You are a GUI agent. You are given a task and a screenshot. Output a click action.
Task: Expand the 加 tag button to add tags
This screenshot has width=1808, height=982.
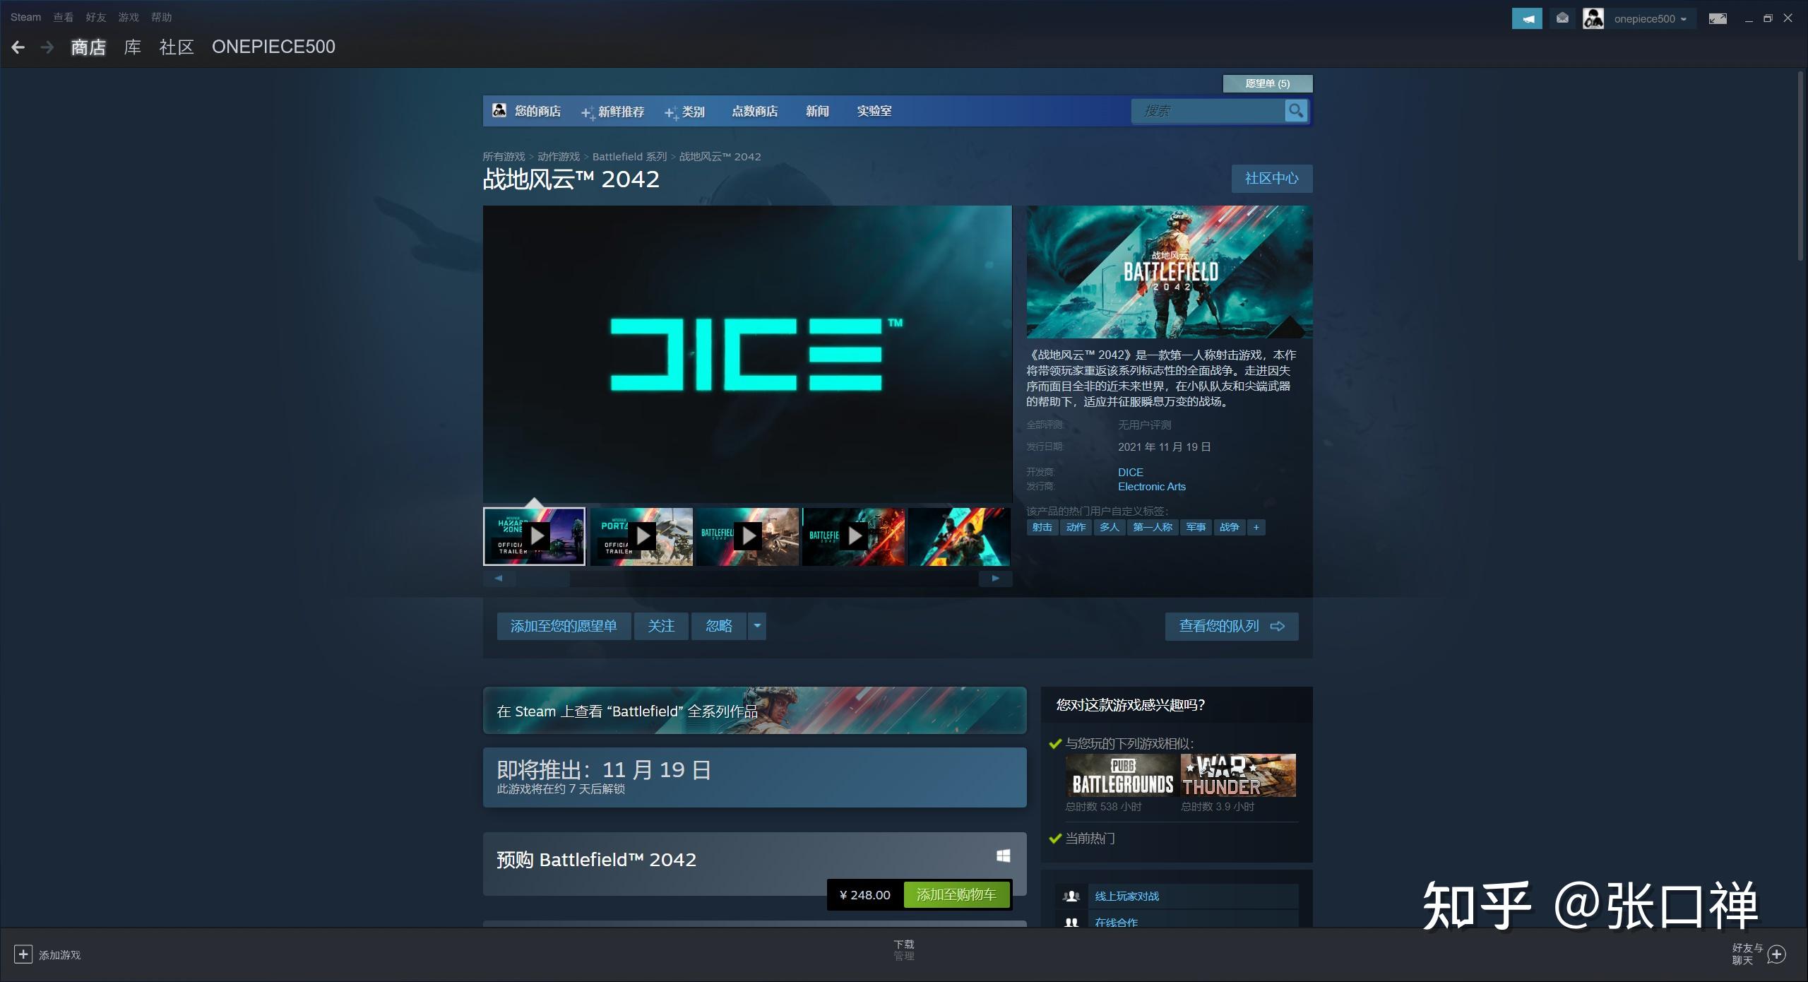(x=1256, y=527)
